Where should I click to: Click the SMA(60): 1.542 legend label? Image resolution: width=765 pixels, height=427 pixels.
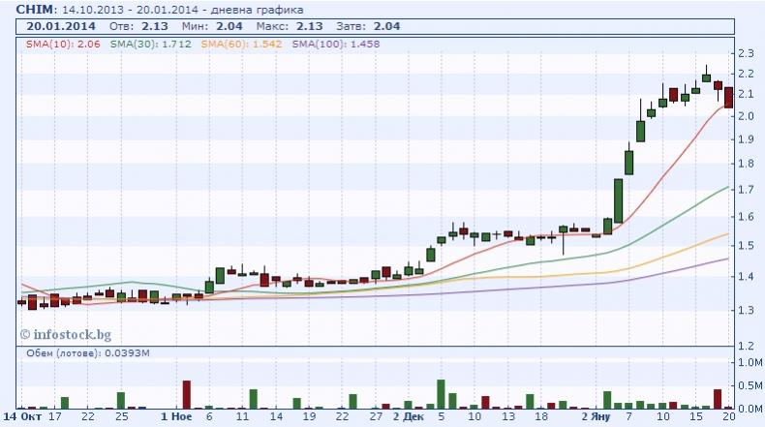(x=241, y=44)
